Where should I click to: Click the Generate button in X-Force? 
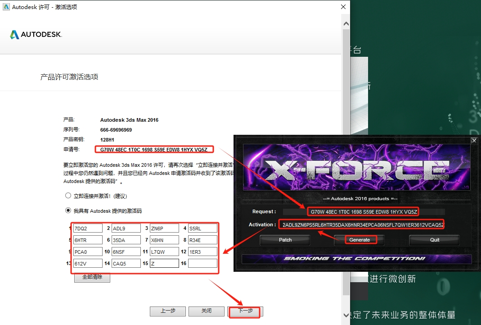(360, 240)
